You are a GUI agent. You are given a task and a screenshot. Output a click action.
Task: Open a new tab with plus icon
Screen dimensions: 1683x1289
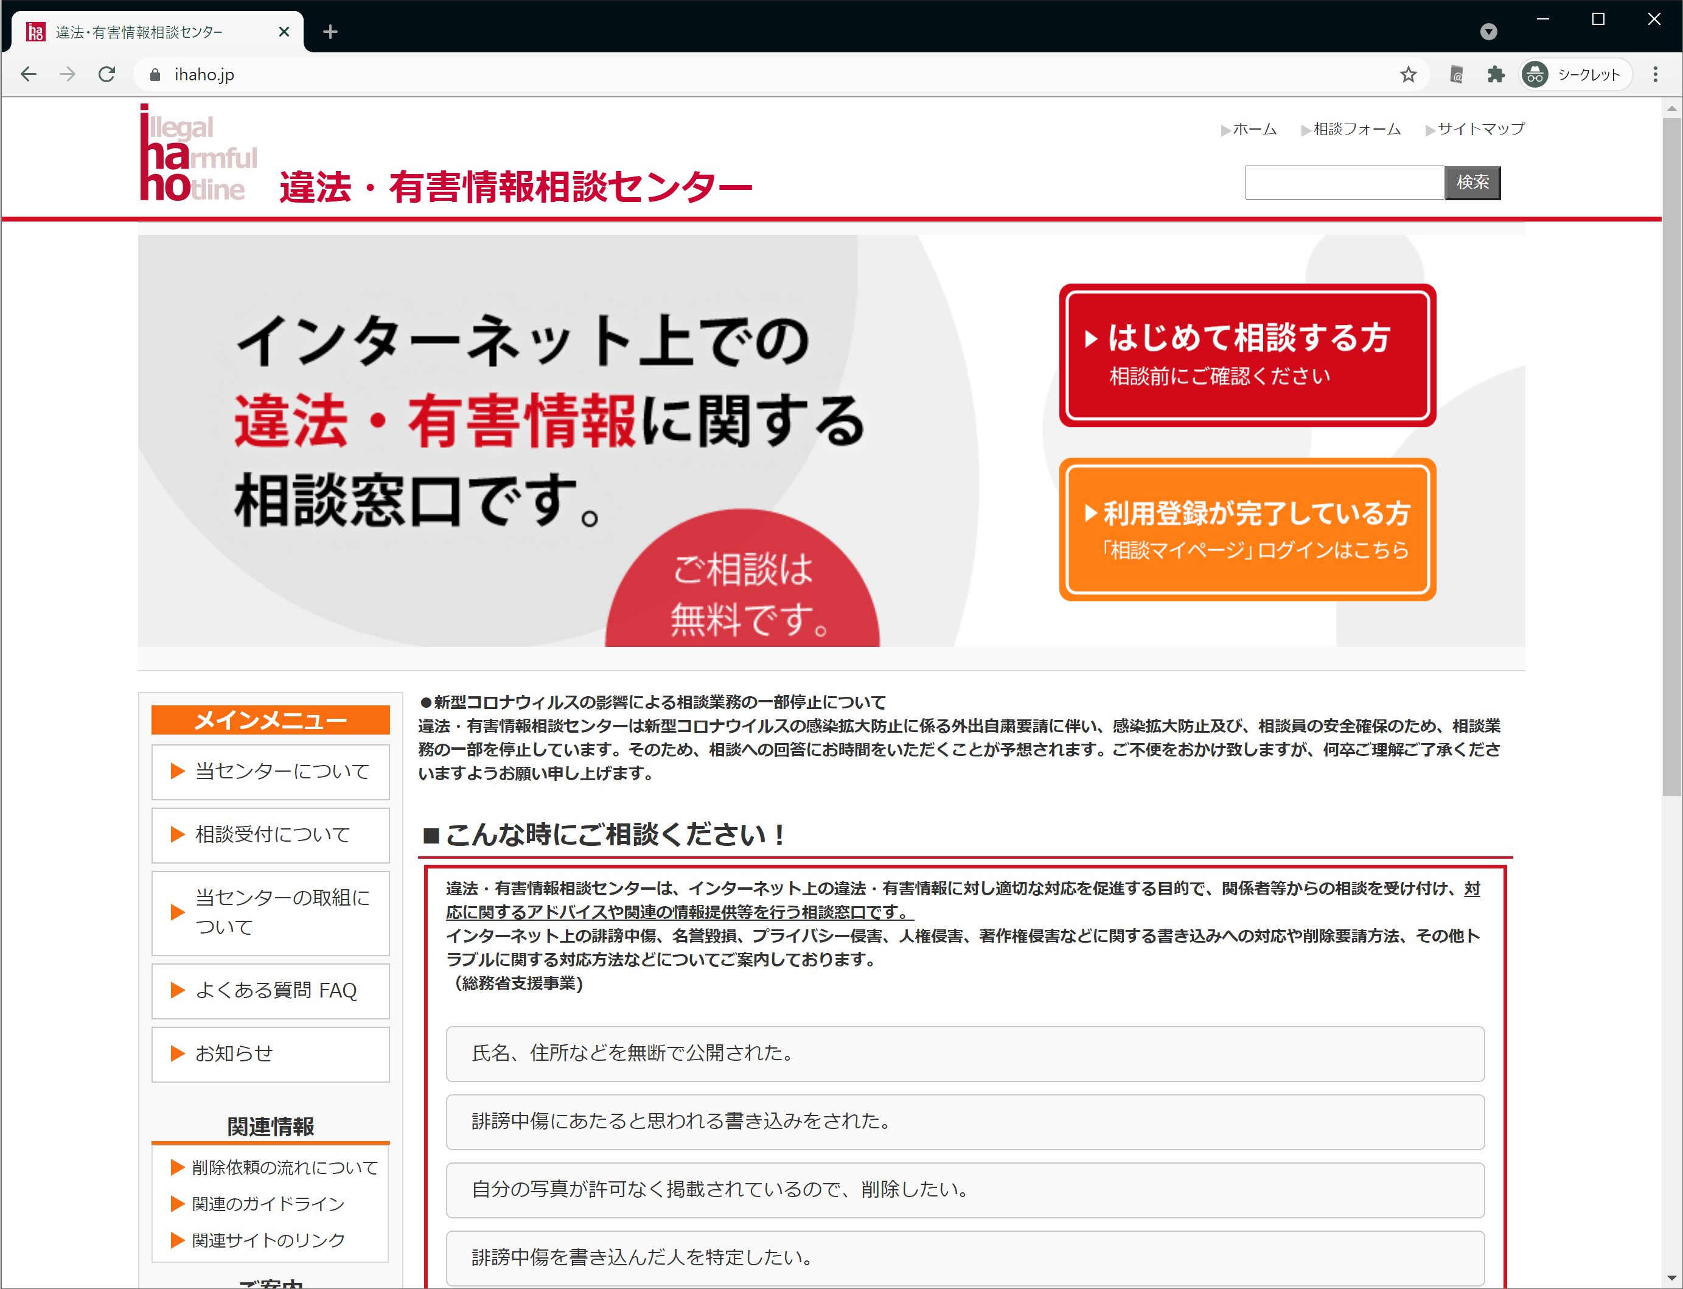click(x=330, y=32)
